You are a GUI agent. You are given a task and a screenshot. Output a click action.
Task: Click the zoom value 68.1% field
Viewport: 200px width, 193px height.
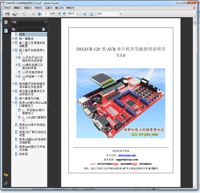[x=71, y=14]
